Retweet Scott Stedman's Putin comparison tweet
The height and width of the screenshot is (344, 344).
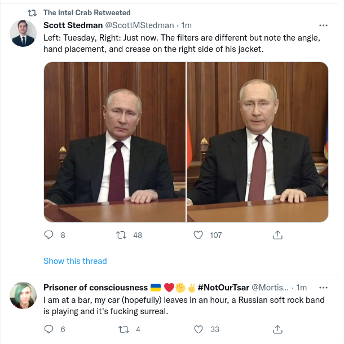pos(120,235)
